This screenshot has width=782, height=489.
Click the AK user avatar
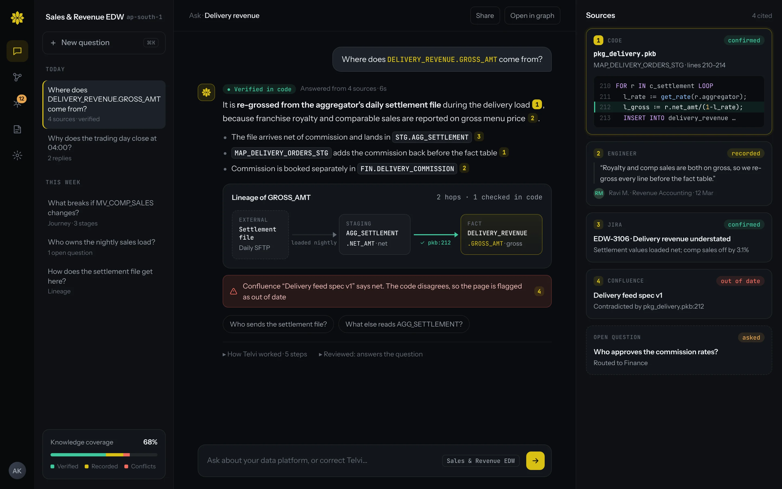point(17,471)
